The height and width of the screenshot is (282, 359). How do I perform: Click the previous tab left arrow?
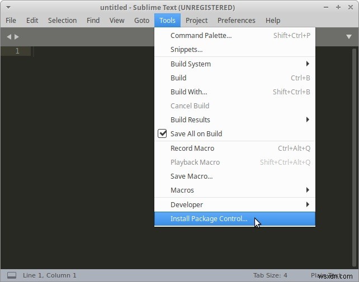click(x=9, y=37)
